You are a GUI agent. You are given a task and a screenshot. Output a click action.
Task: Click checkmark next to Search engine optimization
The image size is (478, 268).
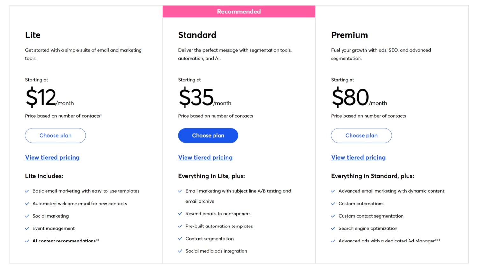[333, 228]
